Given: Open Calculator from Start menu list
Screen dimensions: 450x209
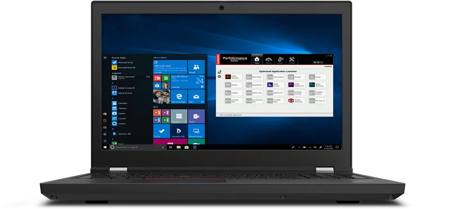Looking at the screenshot, I should pos(120,103).
